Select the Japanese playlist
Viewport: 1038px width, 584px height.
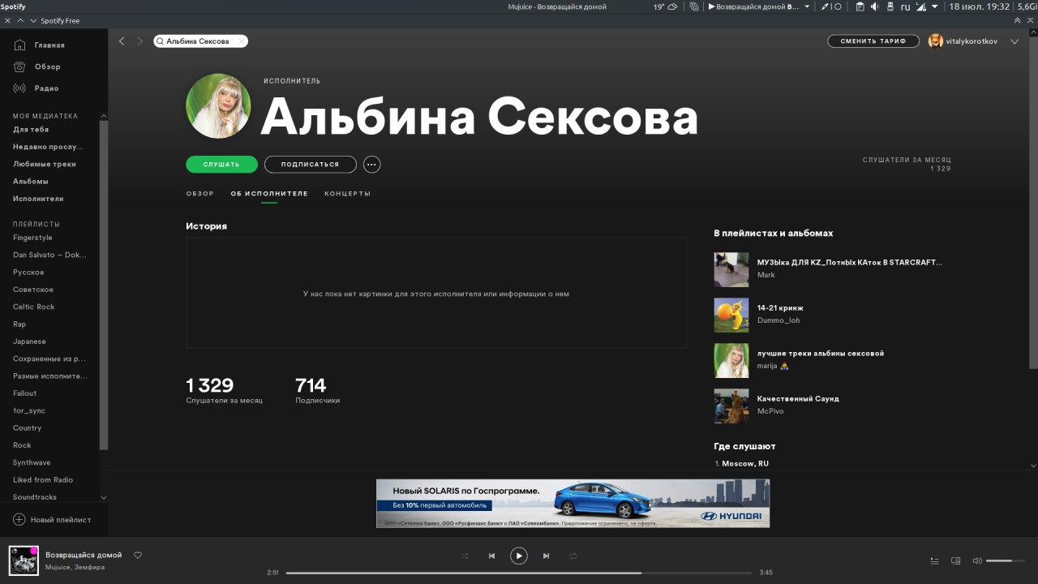pos(29,341)
